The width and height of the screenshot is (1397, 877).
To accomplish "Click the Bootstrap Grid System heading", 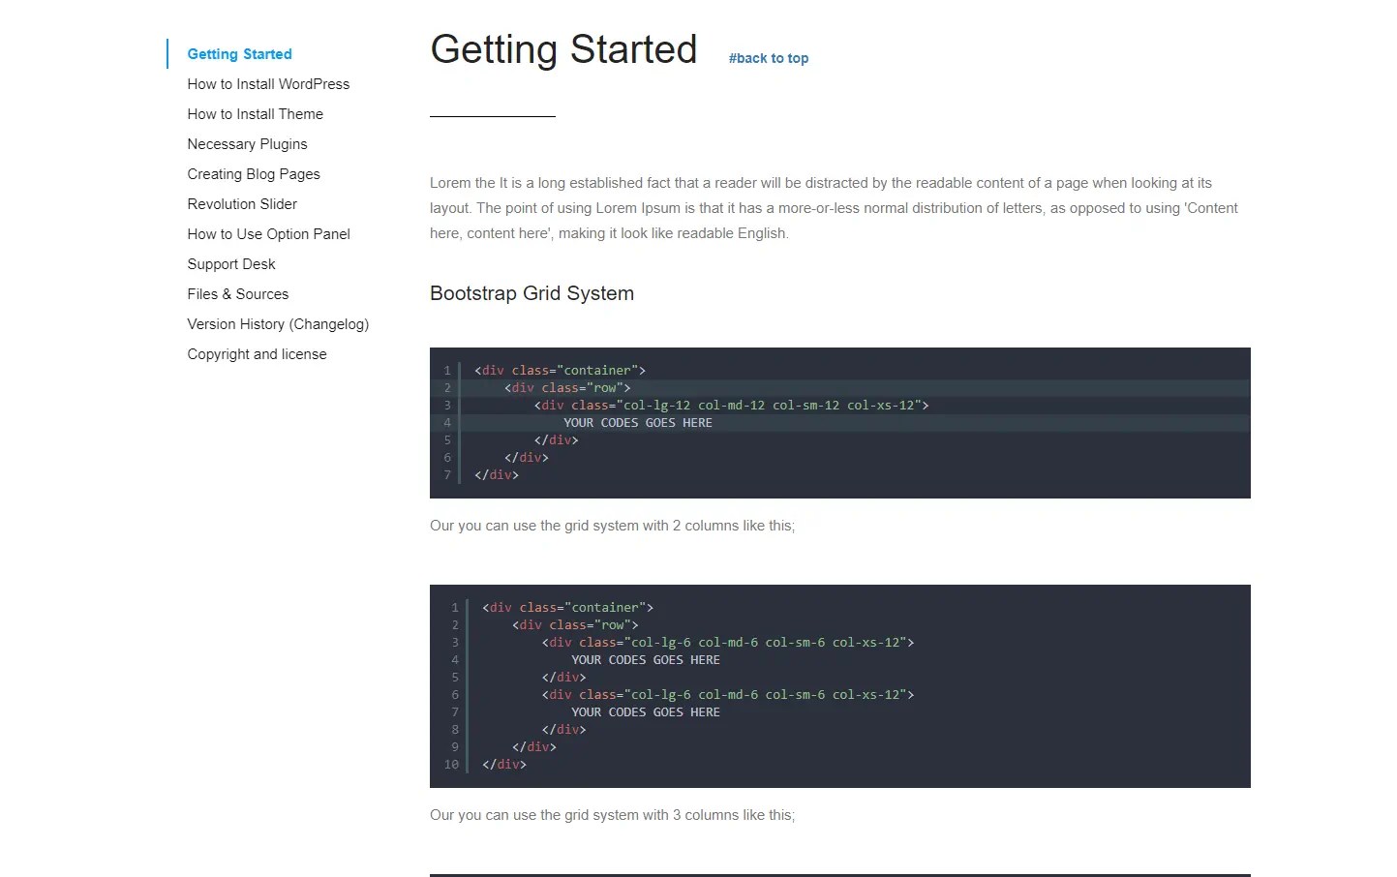I will pyautogui.click(x=531, y=293).
